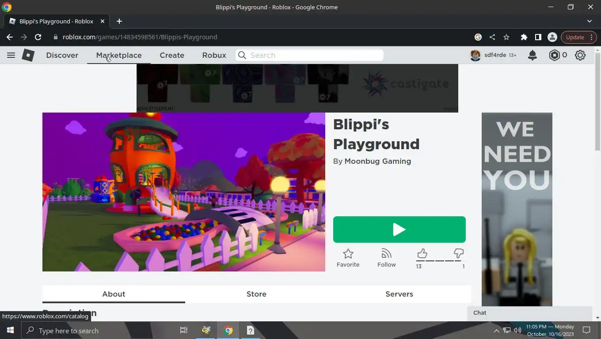This screenshot has width=601, height=339.
Task: Open the Roblox hamburger navigation menu
Action: tap(11, 55)
